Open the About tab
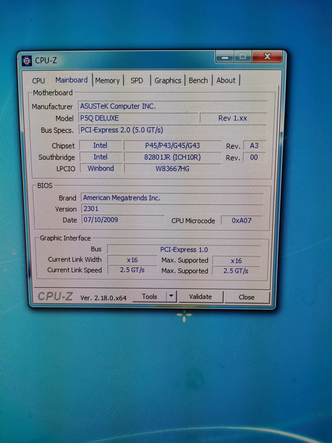Viewport: 332px width, 443px height. [226, 80]
